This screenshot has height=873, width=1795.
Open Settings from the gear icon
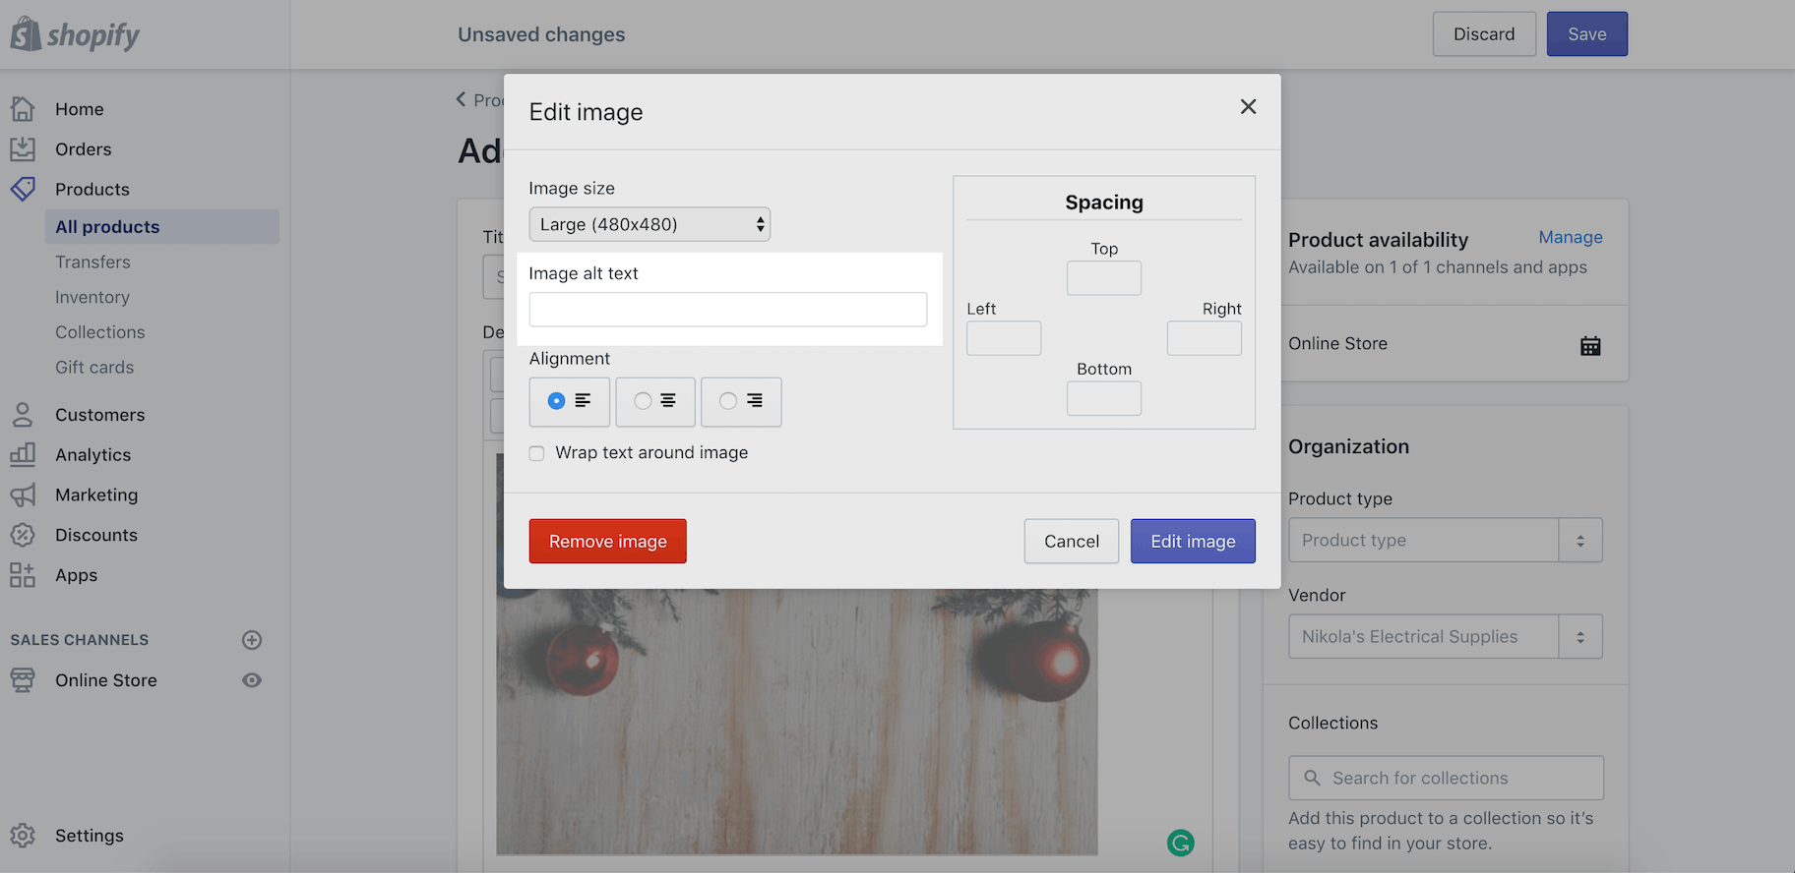tap(23, 836)
